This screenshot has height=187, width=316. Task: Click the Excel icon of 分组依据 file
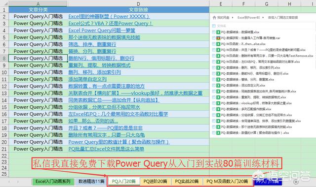coord(218,115)
